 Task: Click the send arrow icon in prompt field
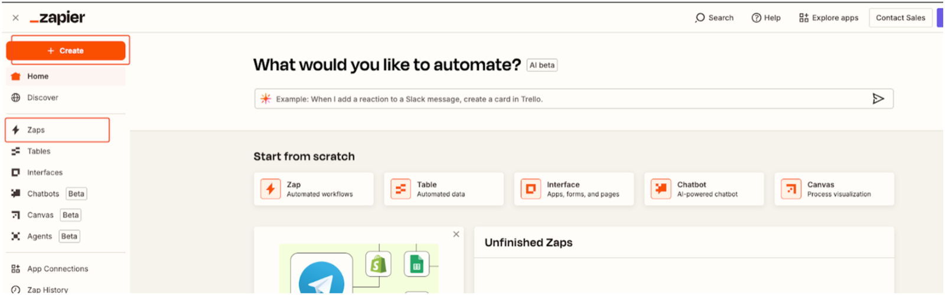point(878,99)
